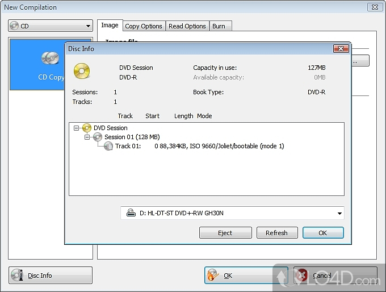Click the drive icon beside D: HL-DT-ST
The height and width of the screenshot is (292, 386).
pyautogui.click(x=131, y=212)
